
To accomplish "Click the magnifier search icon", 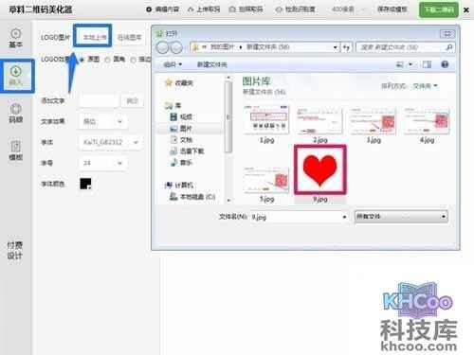I will coord(448,47).
